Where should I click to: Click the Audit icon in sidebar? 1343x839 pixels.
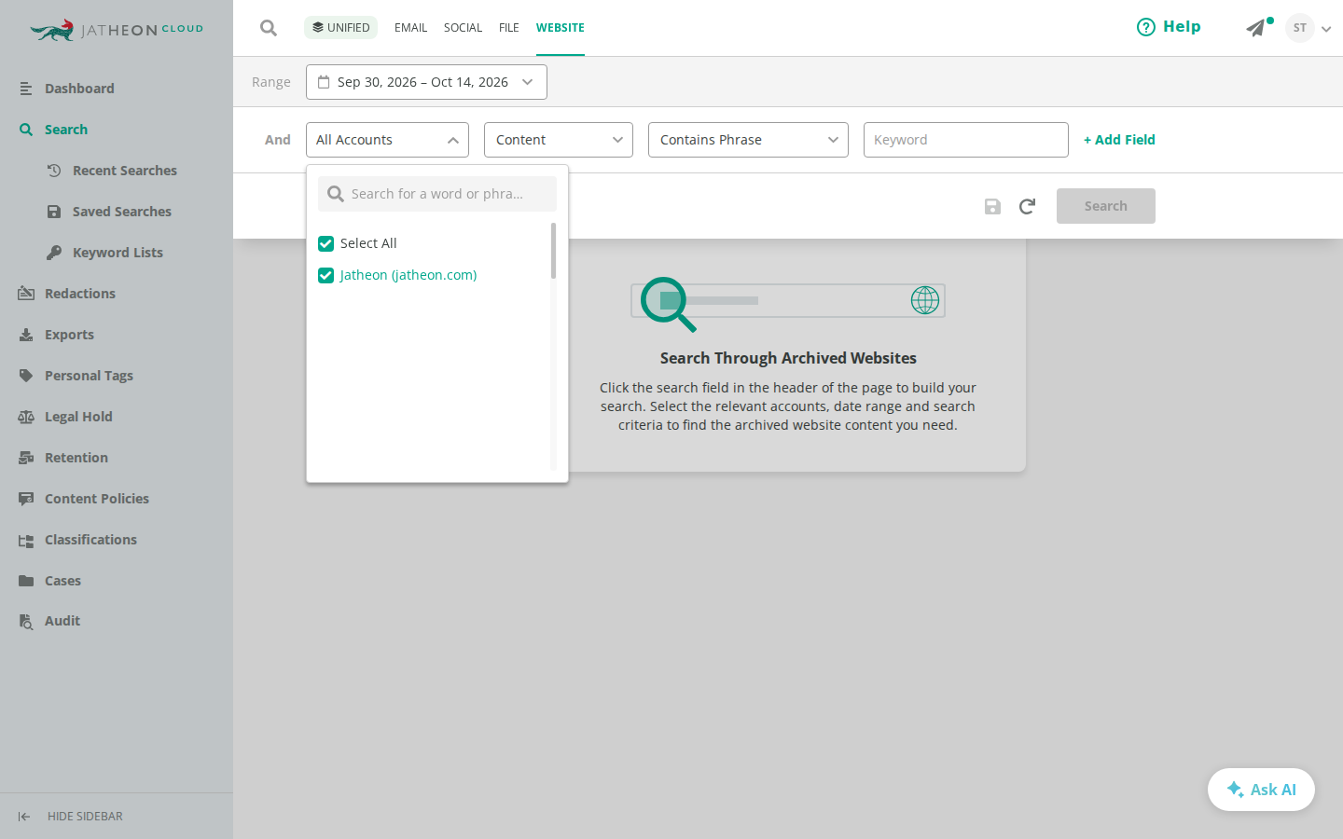pos(26,622)
